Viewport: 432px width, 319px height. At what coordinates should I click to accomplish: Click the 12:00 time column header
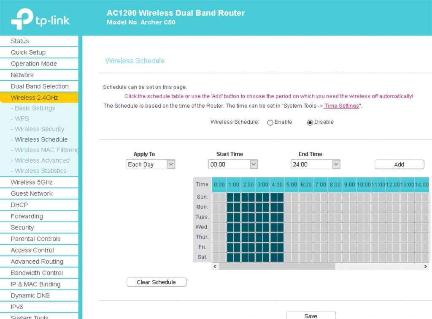(x=393, y=185)
